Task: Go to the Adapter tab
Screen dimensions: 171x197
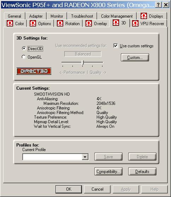Action: 36,16
